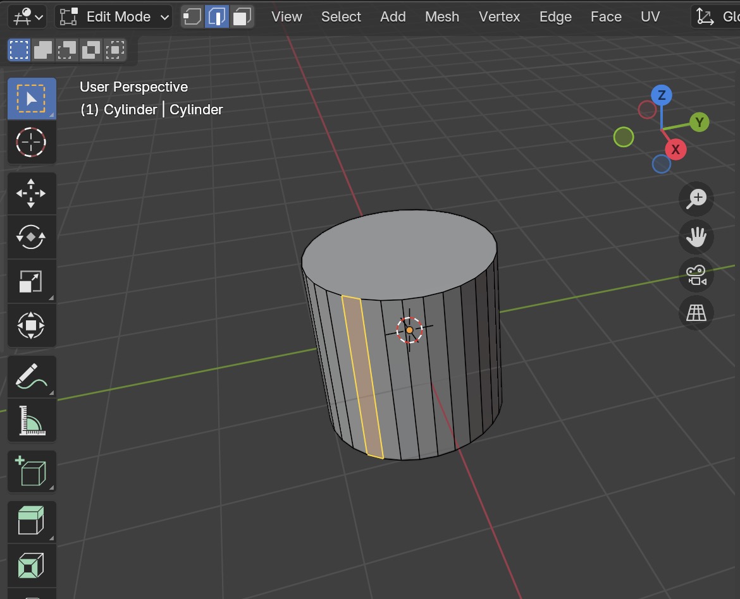
Task: Snap view to negative Y axis
Action: [x=624, y=137]
